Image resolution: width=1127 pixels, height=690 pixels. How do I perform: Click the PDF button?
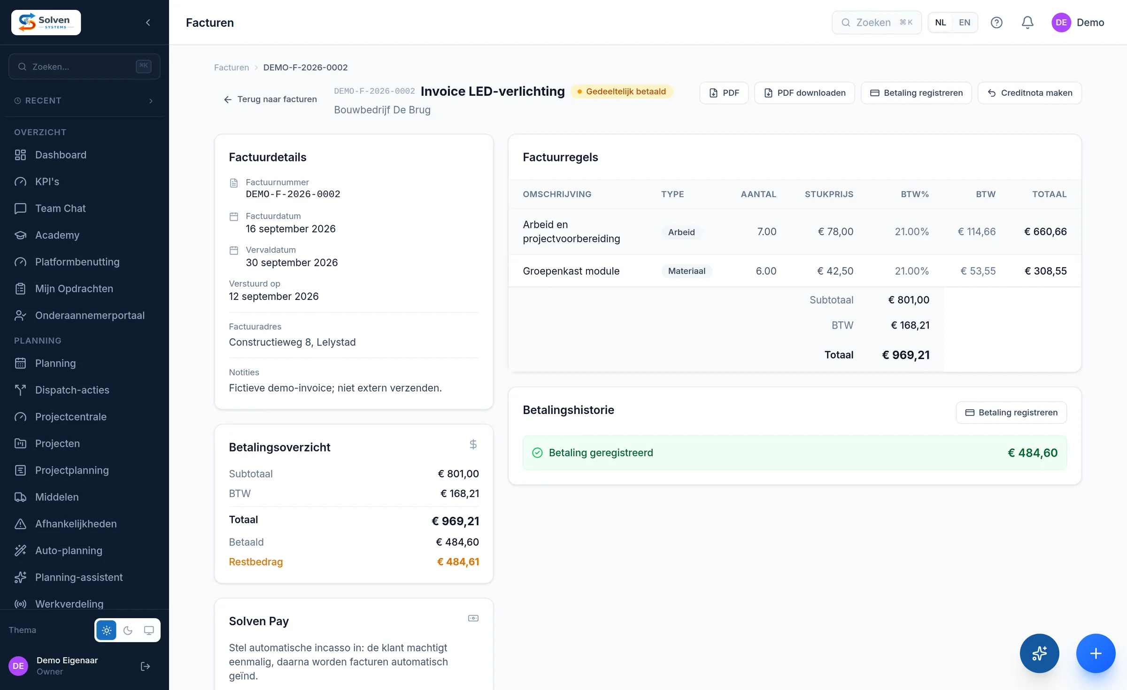click(x=724, y=93)
